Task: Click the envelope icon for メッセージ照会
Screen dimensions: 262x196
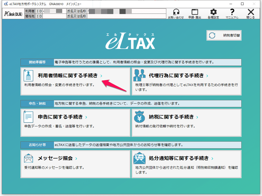Action: pyautogui.click(x=28, y=158)
